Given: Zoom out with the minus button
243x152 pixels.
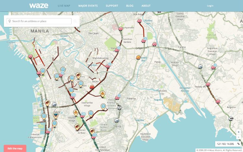Looking at the screenshot, I should tap(238, 137).
